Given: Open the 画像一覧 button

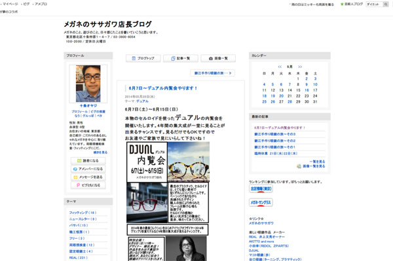Looking at the screenshot, I should pos(218,58).
